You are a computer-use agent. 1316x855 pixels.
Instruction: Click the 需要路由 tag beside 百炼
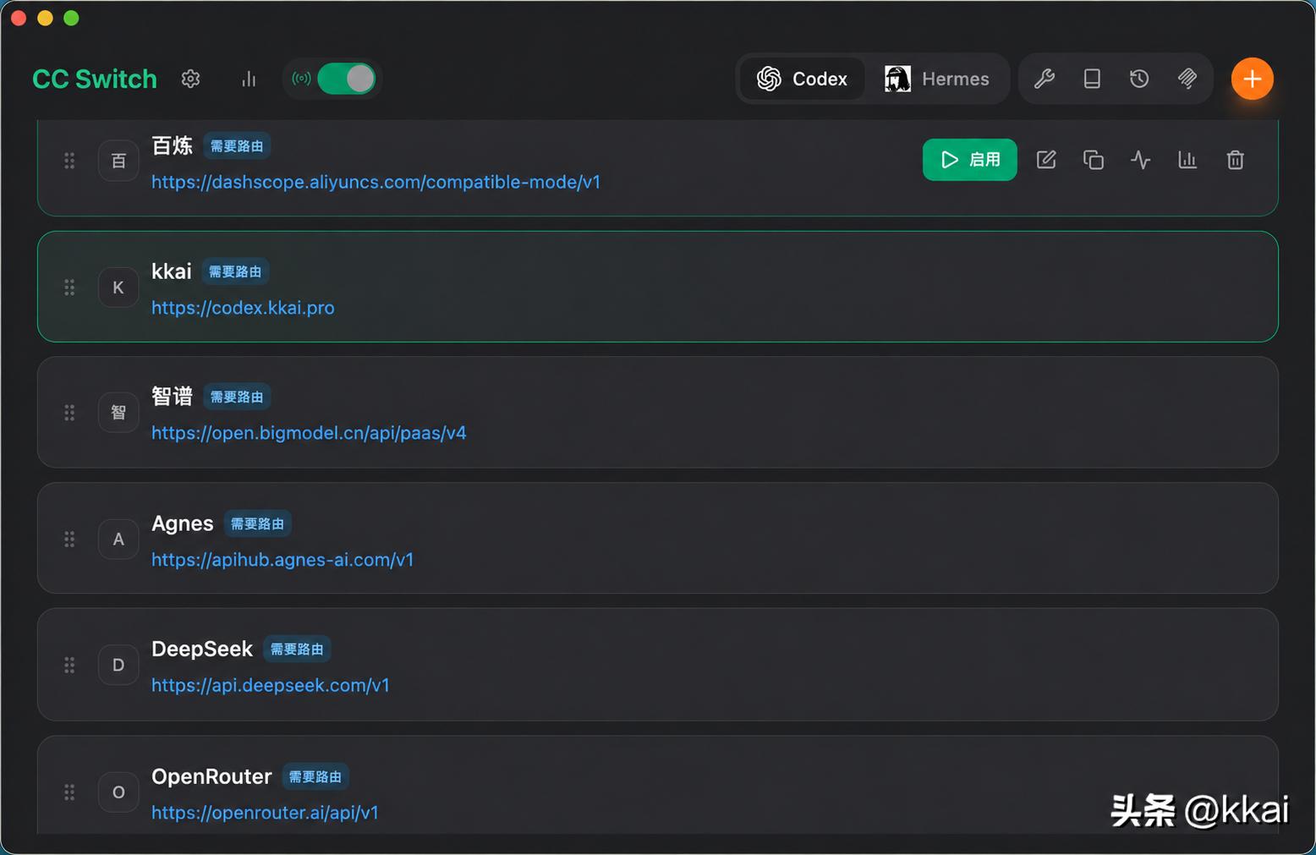tap(237, 146)
